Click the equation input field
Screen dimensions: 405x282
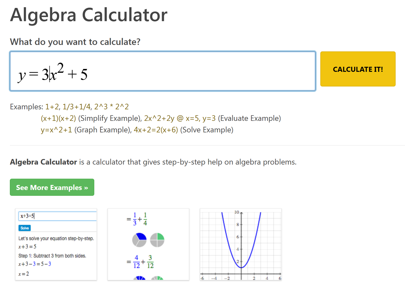coord(190,71)
